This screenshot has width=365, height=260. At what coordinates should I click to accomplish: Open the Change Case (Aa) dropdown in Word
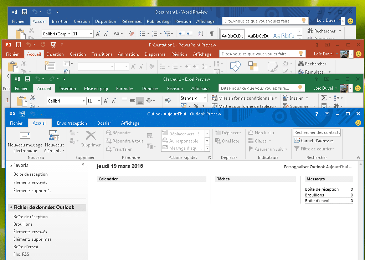[x=118, y=34]
